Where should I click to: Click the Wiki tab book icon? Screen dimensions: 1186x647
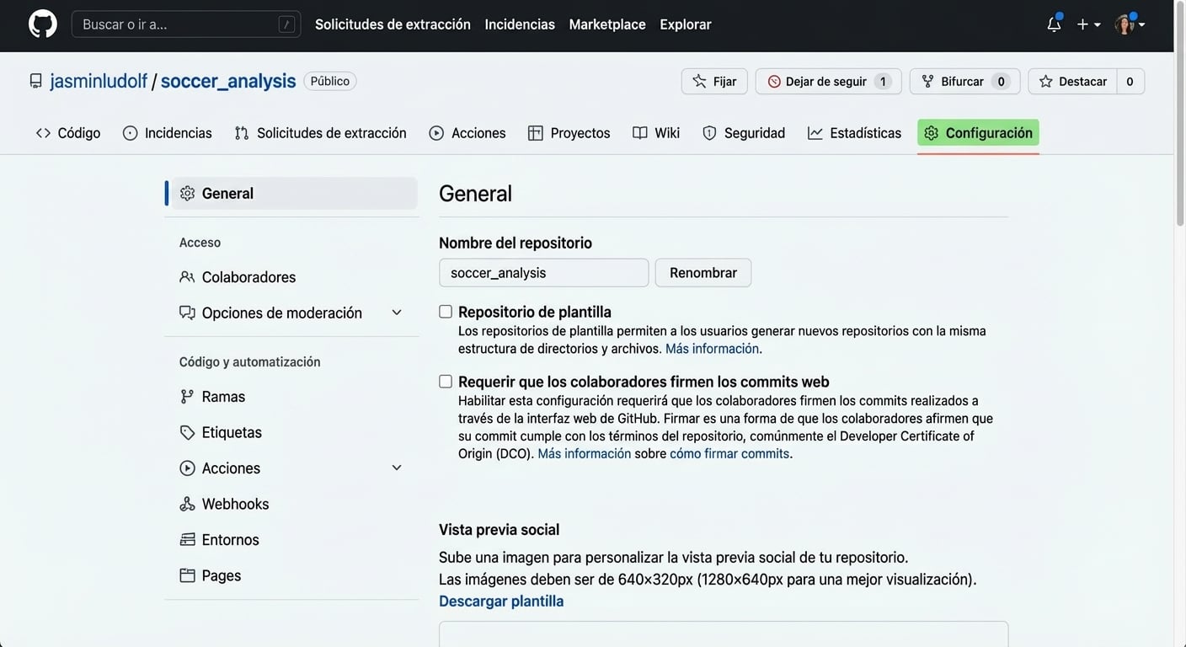click(640, 133)
